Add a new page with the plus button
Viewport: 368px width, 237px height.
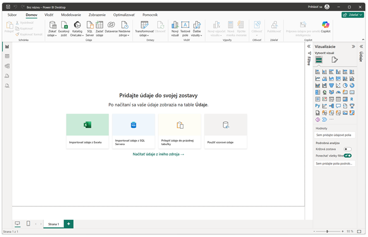[x=68, y=224]
